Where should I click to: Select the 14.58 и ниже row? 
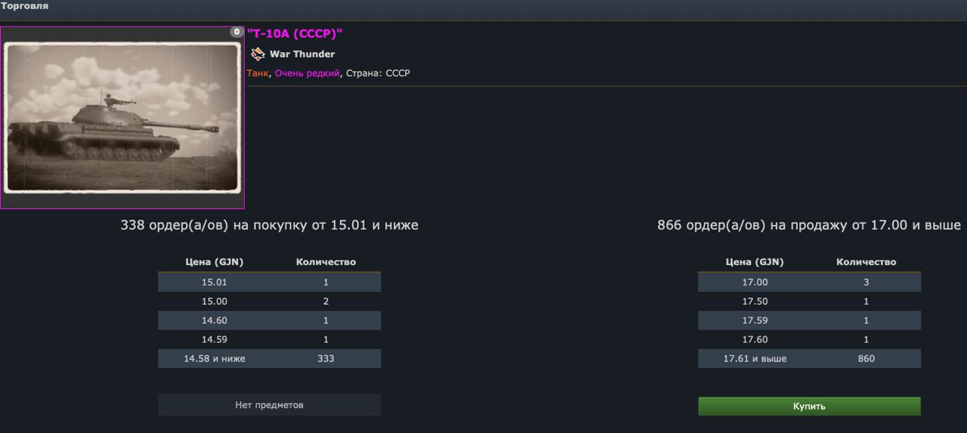coord(269,358)
